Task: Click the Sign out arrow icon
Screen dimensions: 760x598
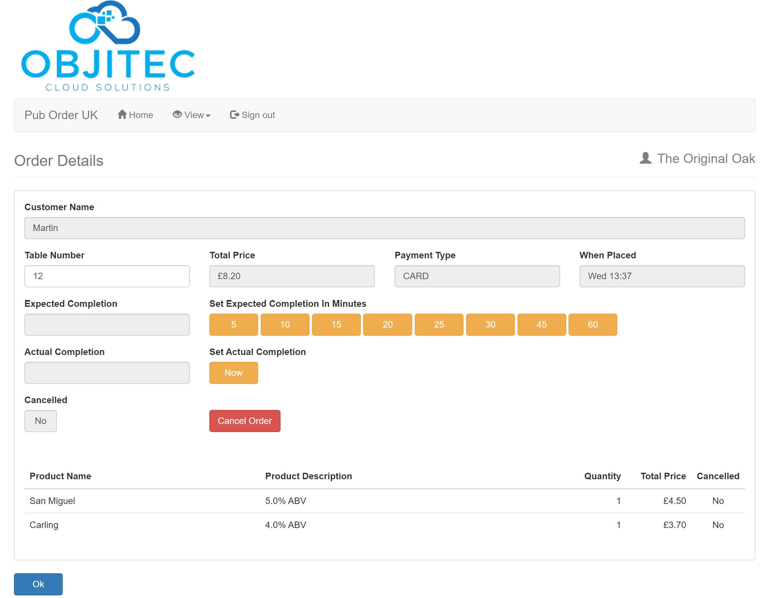Action: (235, 115)
